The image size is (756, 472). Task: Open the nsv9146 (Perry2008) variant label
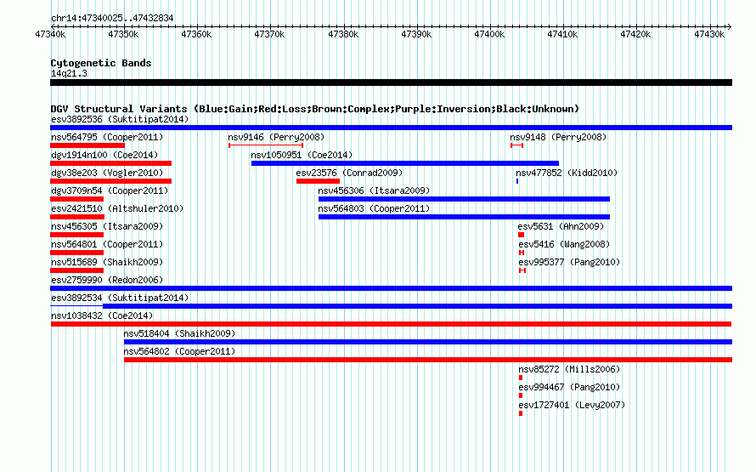276,137
